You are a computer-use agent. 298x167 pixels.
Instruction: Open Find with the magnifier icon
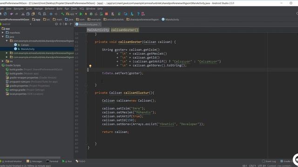click(39, 14)
